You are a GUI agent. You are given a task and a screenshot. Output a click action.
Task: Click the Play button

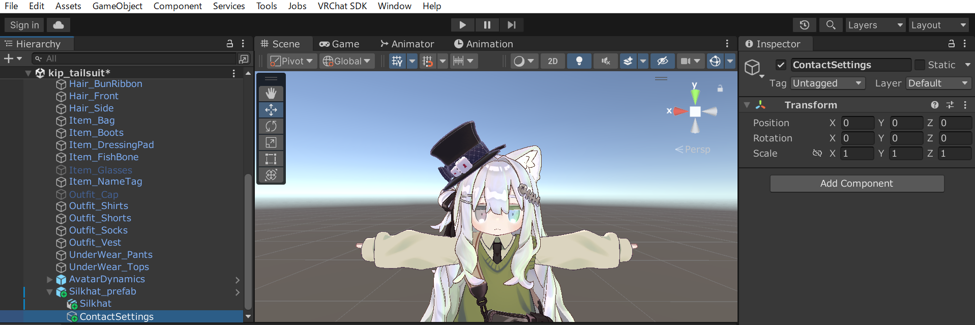point(462,25)
